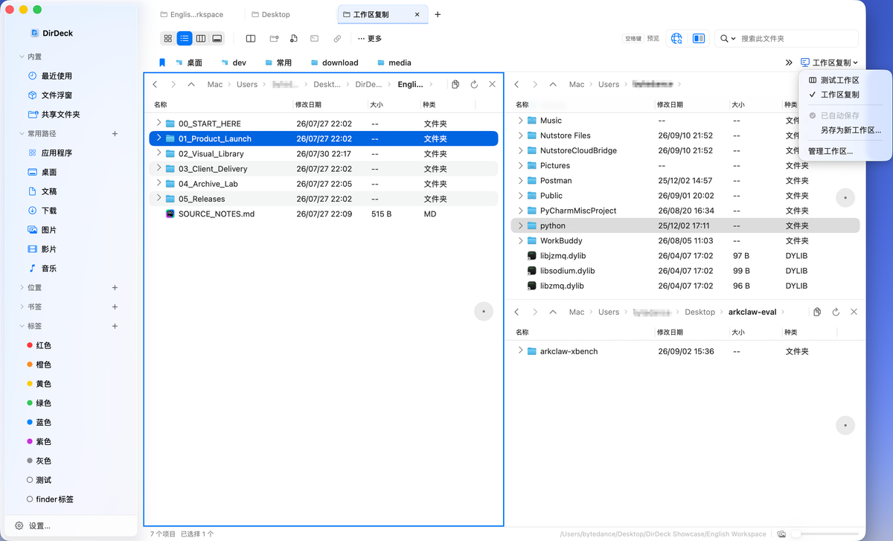The image size is (893, 541).
Task: Open the 工作区复制 workspace dropdown
Action: [x=830, y=63]
